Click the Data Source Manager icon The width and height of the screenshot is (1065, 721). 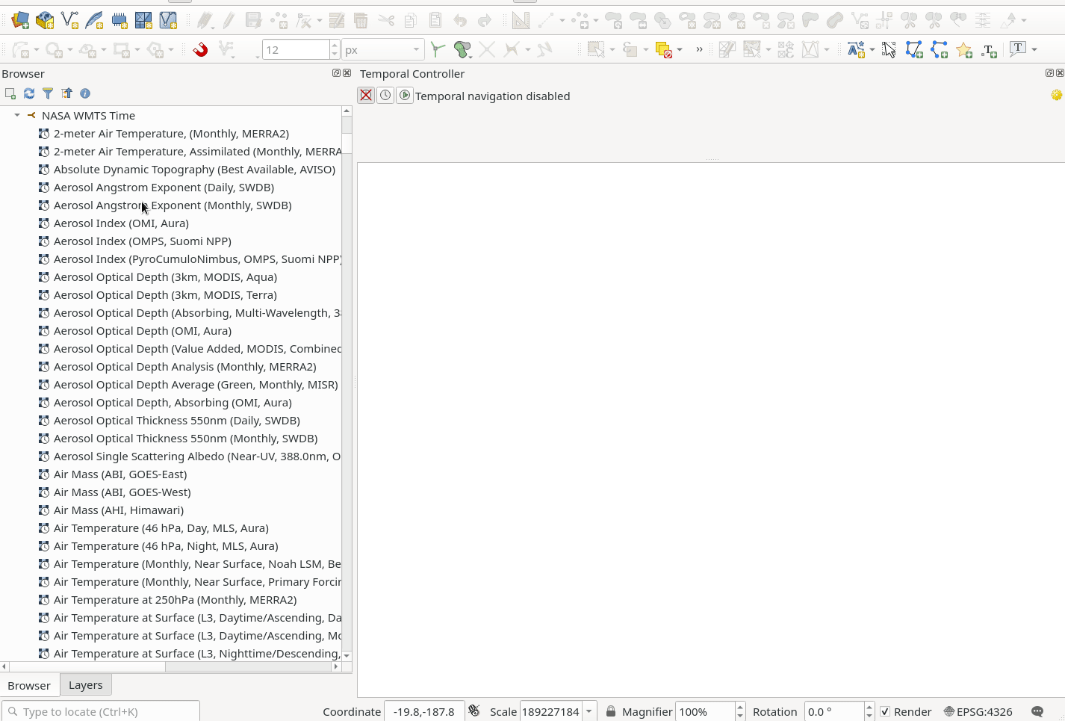[20, 20]
